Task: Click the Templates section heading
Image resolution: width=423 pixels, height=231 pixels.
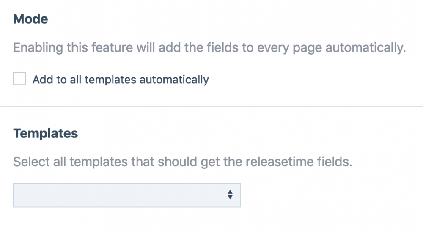Action: pos(45,134)
